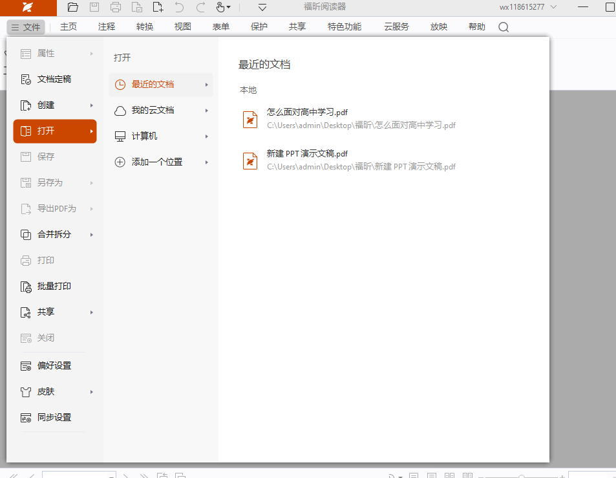This screenshot has width=616, height=478.
Task: Open the 文件 menu button
Action: click(x=26, y=27)
